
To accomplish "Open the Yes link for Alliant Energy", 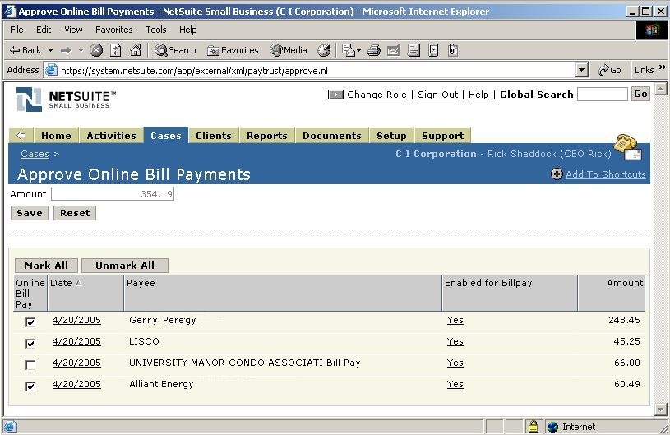I will click(x=455, y=384).
